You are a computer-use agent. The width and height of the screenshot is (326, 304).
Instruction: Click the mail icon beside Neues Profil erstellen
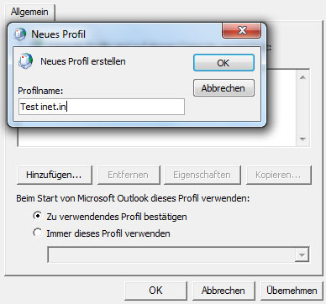(25, 60)
